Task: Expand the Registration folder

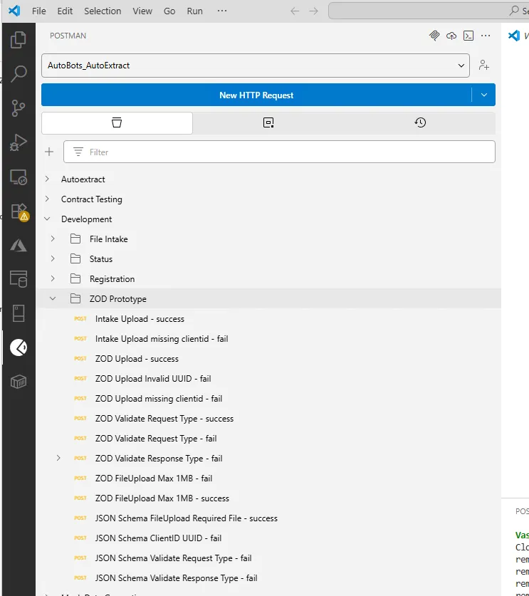Action: 53,278
